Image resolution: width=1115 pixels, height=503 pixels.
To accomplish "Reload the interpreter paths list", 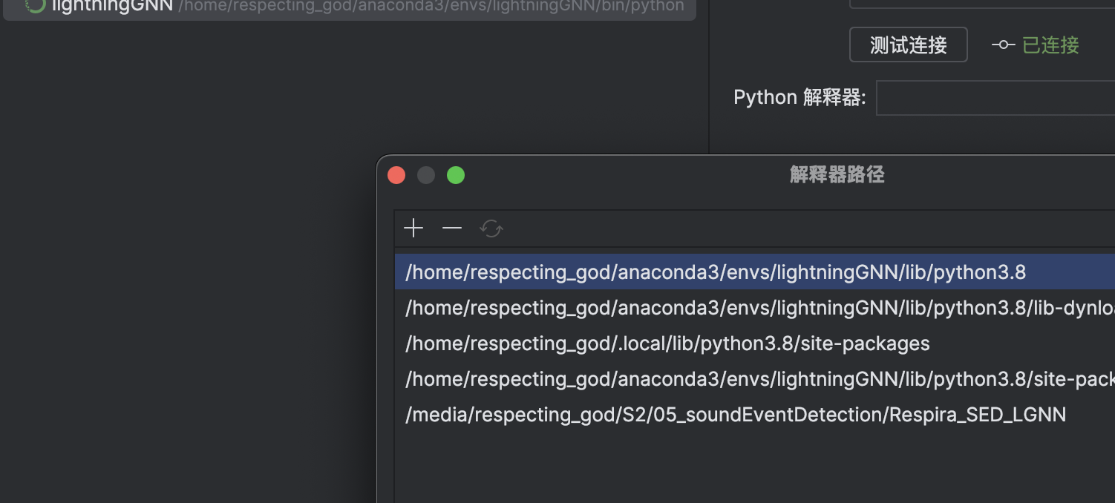I will [491, 229].
